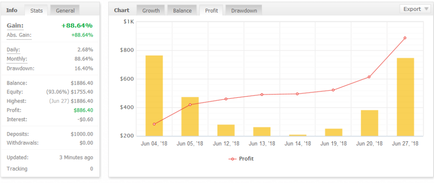Click the $1K y-axis label
434x183 pixels.
129,22
